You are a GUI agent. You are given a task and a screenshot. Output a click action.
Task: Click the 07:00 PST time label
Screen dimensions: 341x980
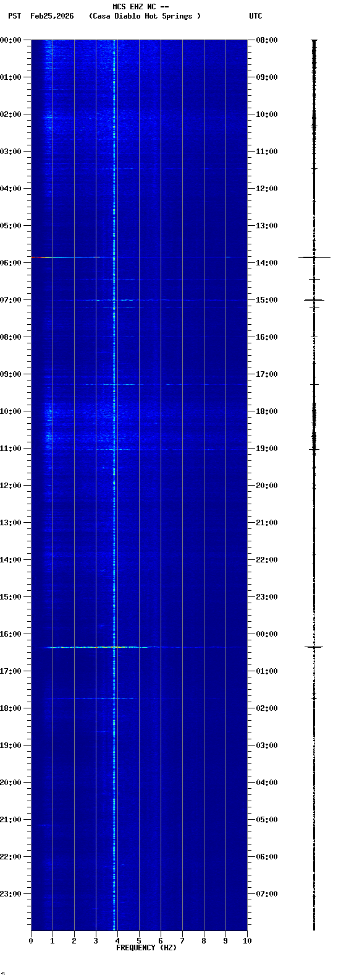[11, 300]
